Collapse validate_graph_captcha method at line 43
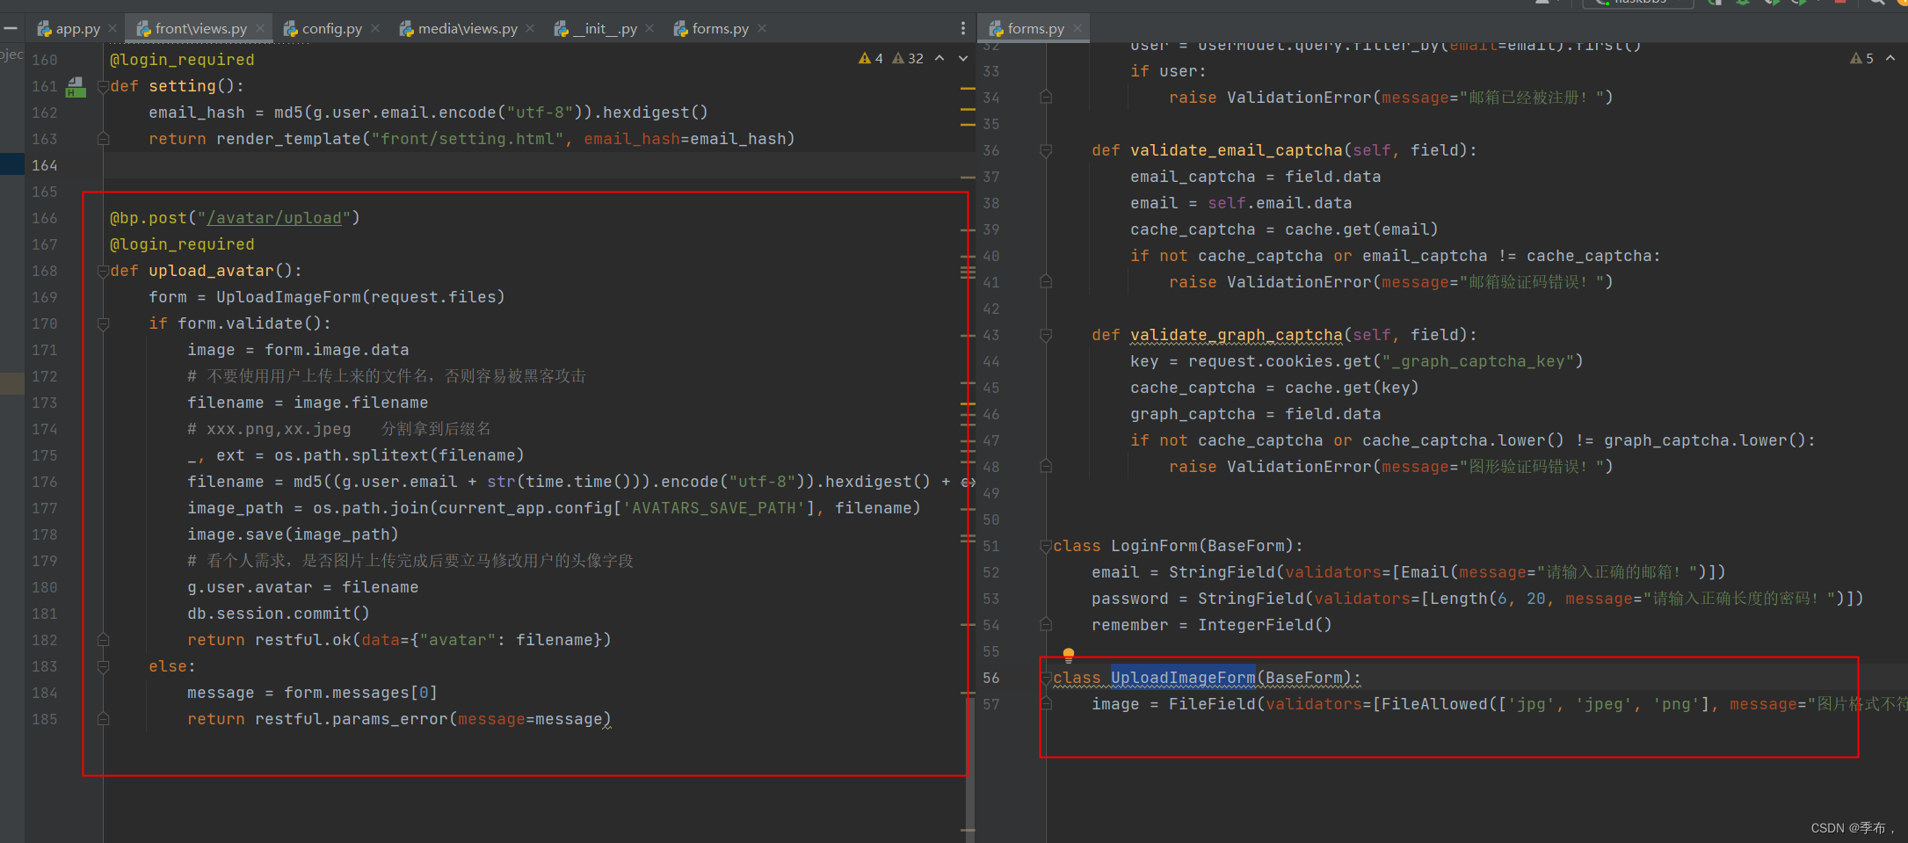Screen dimensions: 1908x843 (x=1046, y=335)
